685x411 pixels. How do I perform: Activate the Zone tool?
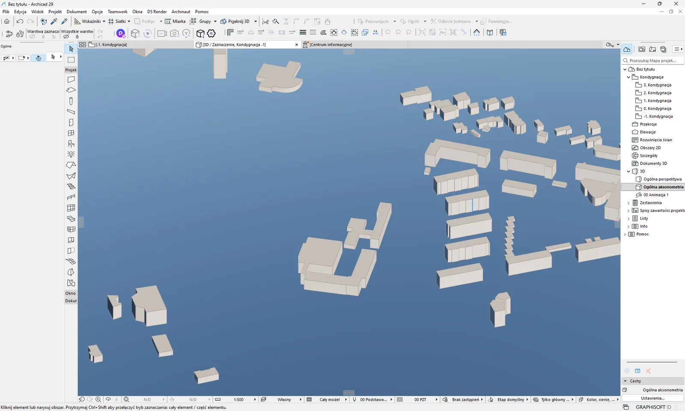pyautogui.click(x=71, y=283)
